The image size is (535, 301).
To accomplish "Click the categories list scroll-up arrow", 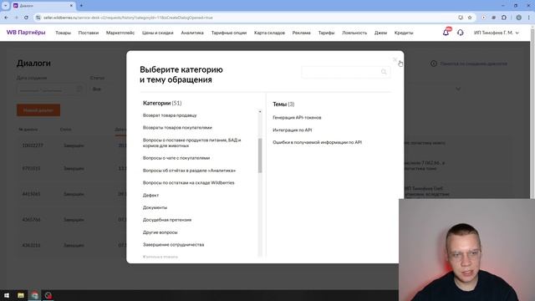I will click(x=260, y=111).
